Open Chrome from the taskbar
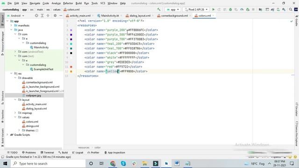This screenshot has height=168, width=299. click(113, 163)
